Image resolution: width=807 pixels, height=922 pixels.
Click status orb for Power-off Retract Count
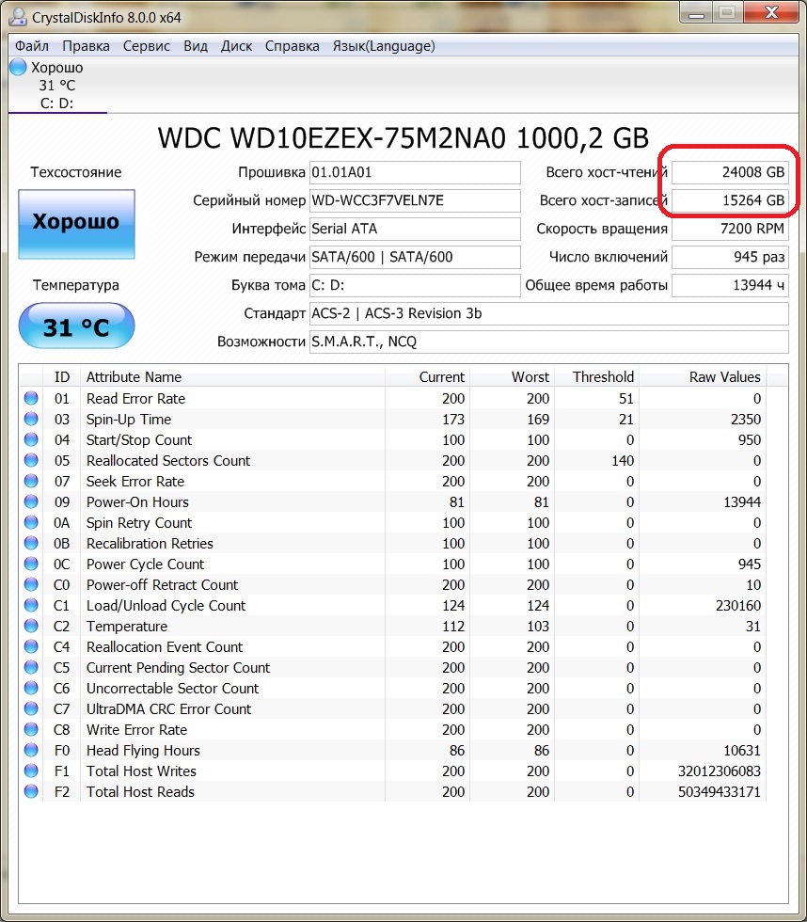tap(31, 584)
